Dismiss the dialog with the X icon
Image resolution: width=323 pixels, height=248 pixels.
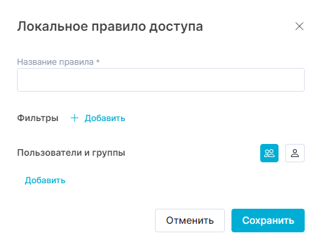(299, 26)
